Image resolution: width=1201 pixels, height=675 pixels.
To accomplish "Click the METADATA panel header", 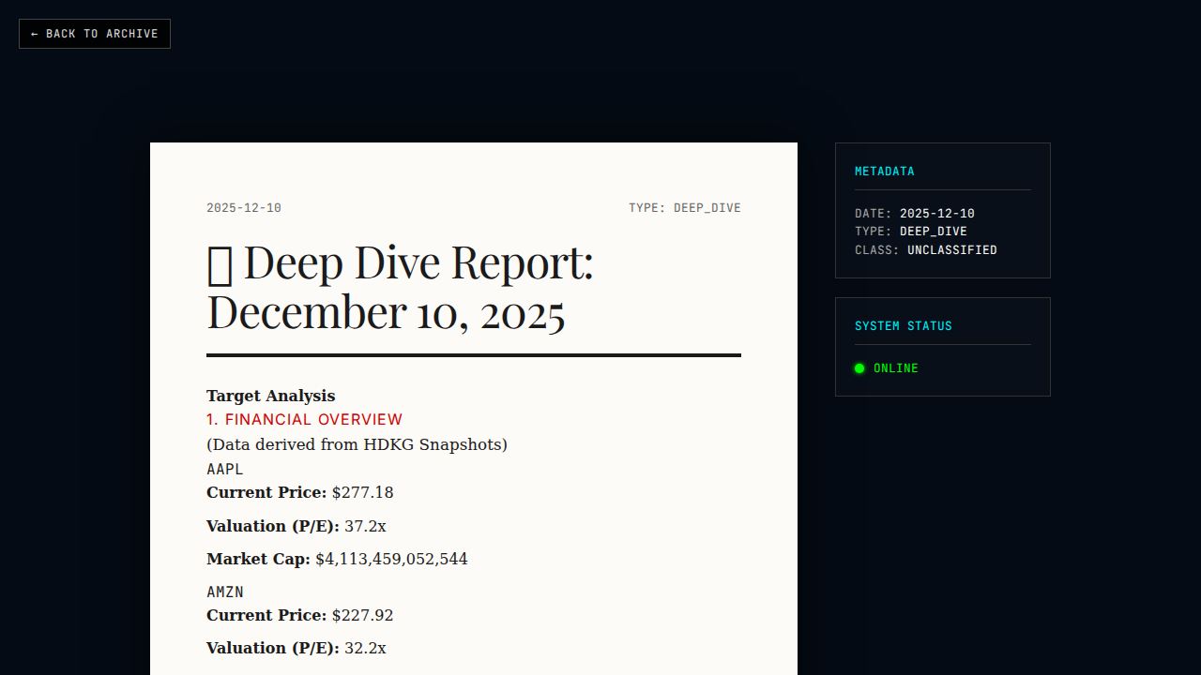I will coord(884,172).
